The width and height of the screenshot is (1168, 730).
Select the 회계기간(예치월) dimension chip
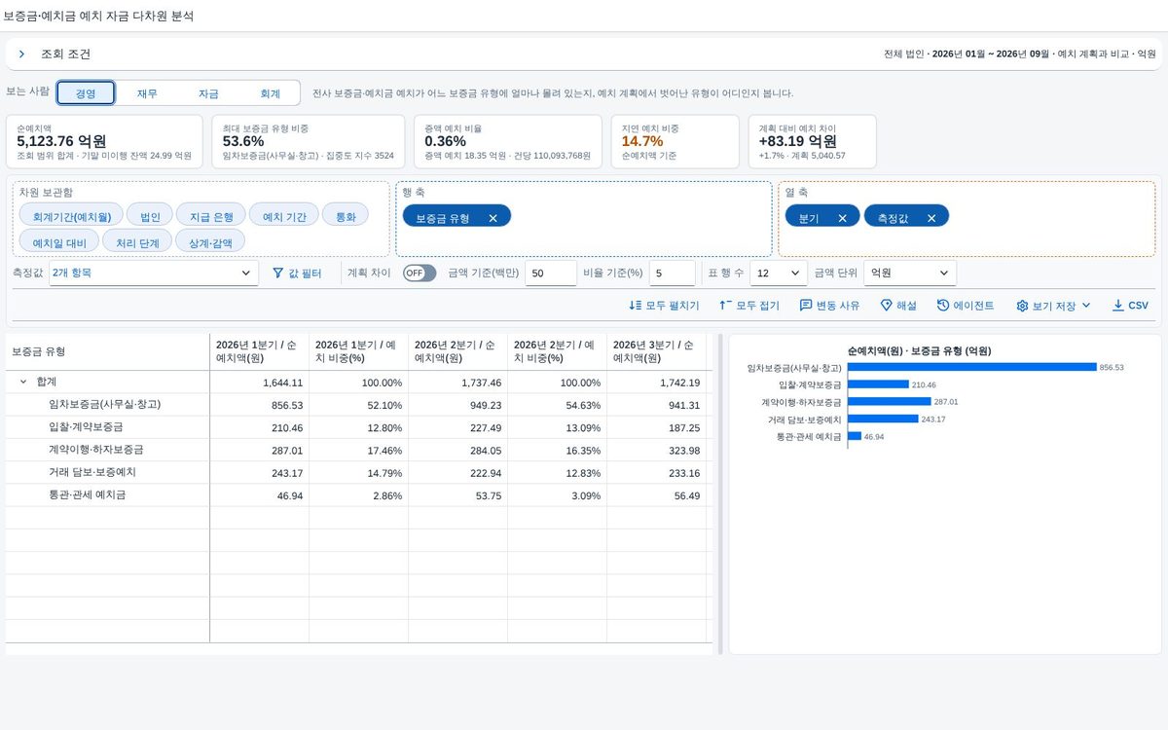72,216
